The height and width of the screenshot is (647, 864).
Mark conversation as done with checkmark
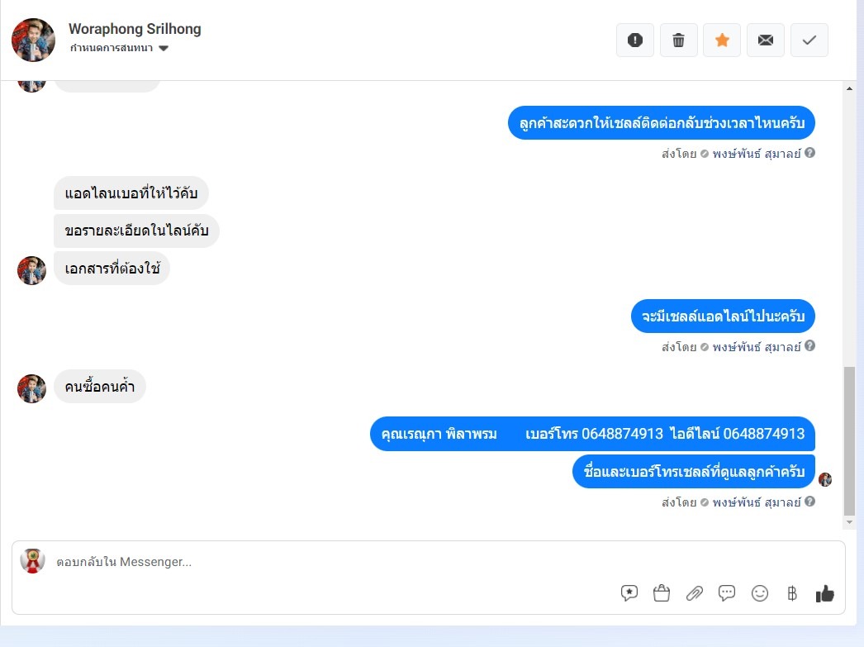809,40
